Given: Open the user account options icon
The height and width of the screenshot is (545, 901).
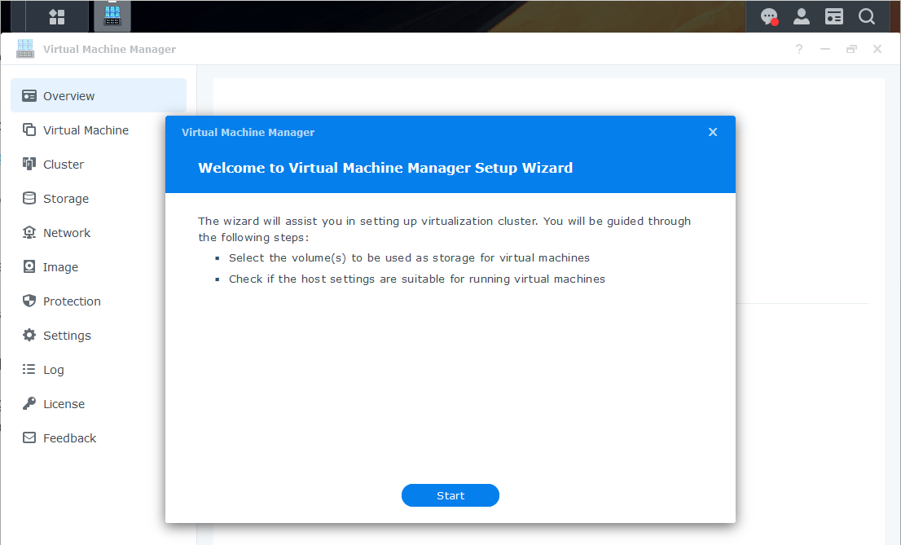Looking at the screenshot, I should pos(801,16).
